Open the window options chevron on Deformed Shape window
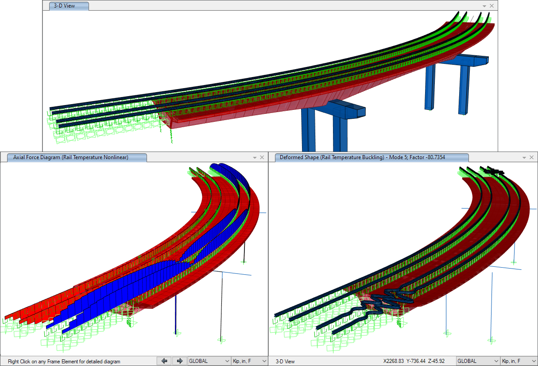The image size is (538, 366). point(524,157)
